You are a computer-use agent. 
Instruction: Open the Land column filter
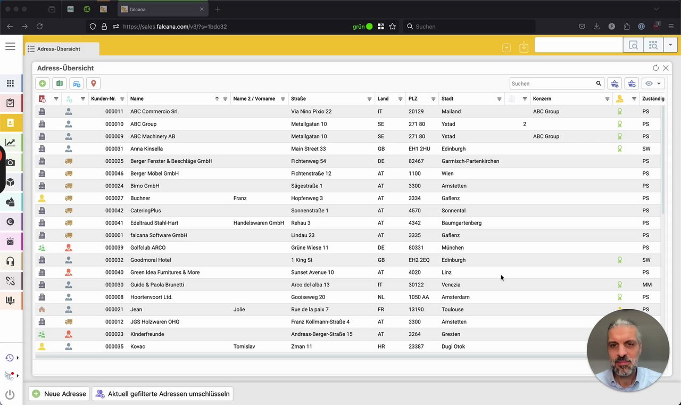400,99
